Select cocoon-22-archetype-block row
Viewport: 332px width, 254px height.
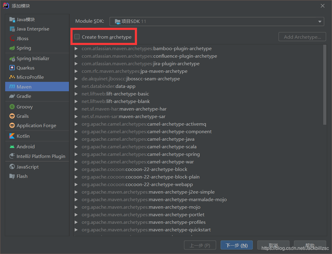[198, 169]
